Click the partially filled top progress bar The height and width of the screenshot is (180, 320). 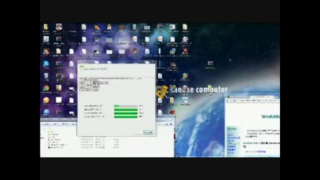click(126, 106)
